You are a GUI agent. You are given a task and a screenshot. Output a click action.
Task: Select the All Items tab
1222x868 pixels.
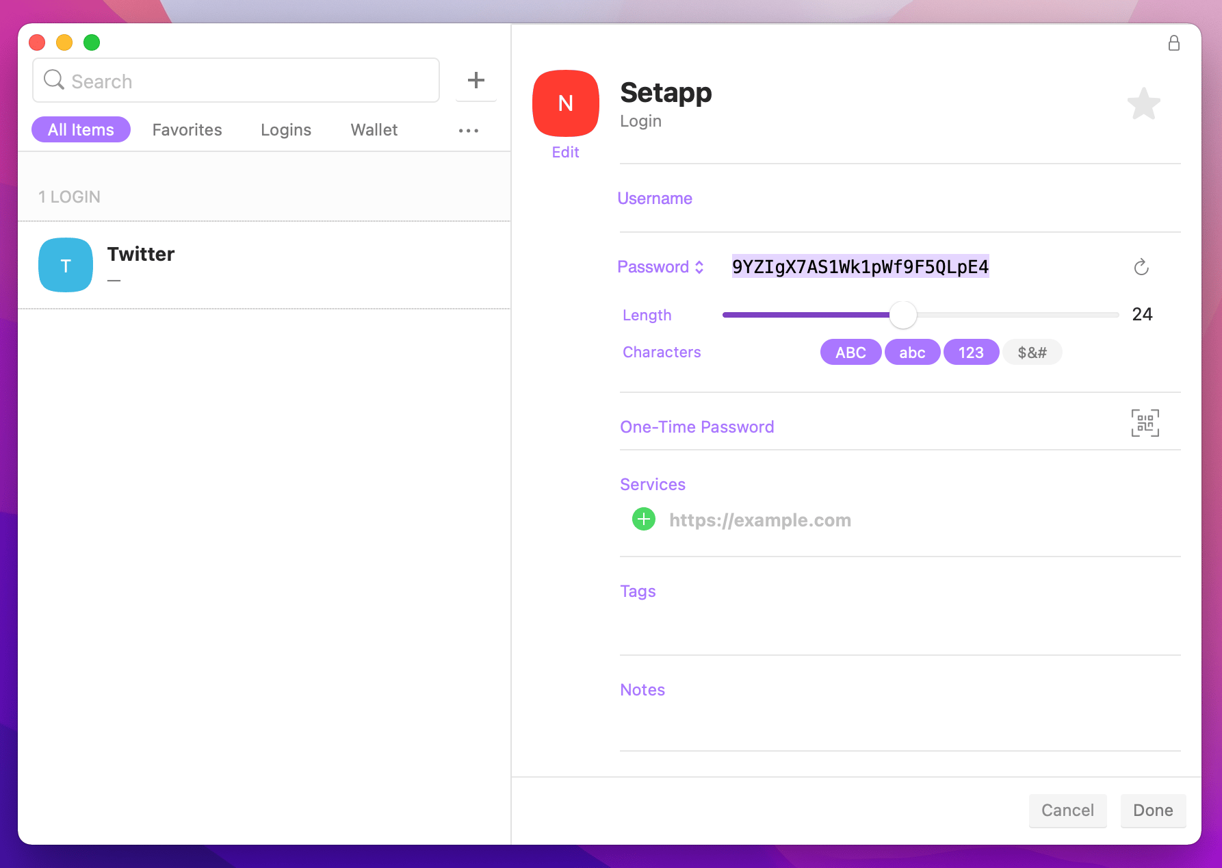(81, 129)
